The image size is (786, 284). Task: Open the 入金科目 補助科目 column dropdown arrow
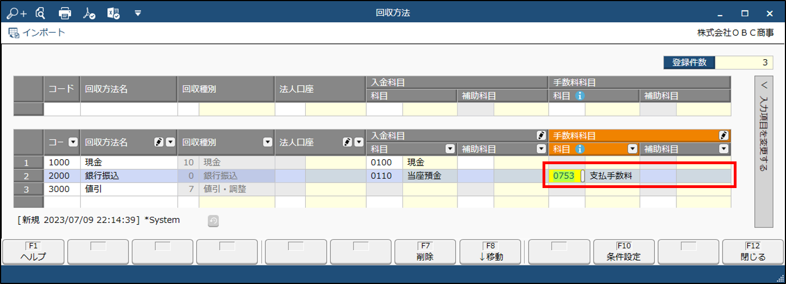pos(541,149)
